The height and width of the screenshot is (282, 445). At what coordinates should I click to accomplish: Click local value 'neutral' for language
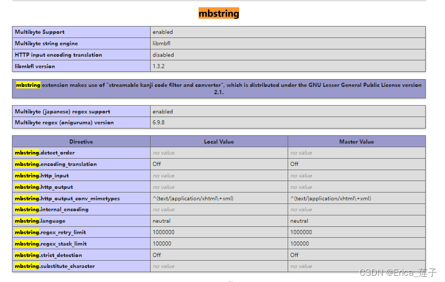point(162,221)
